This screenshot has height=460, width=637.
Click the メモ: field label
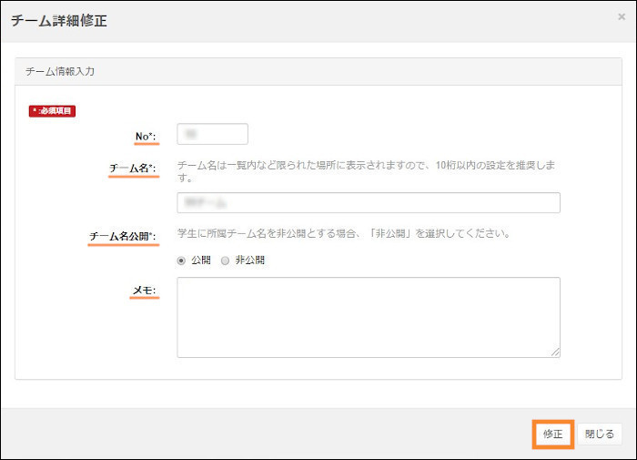(144, 291)
